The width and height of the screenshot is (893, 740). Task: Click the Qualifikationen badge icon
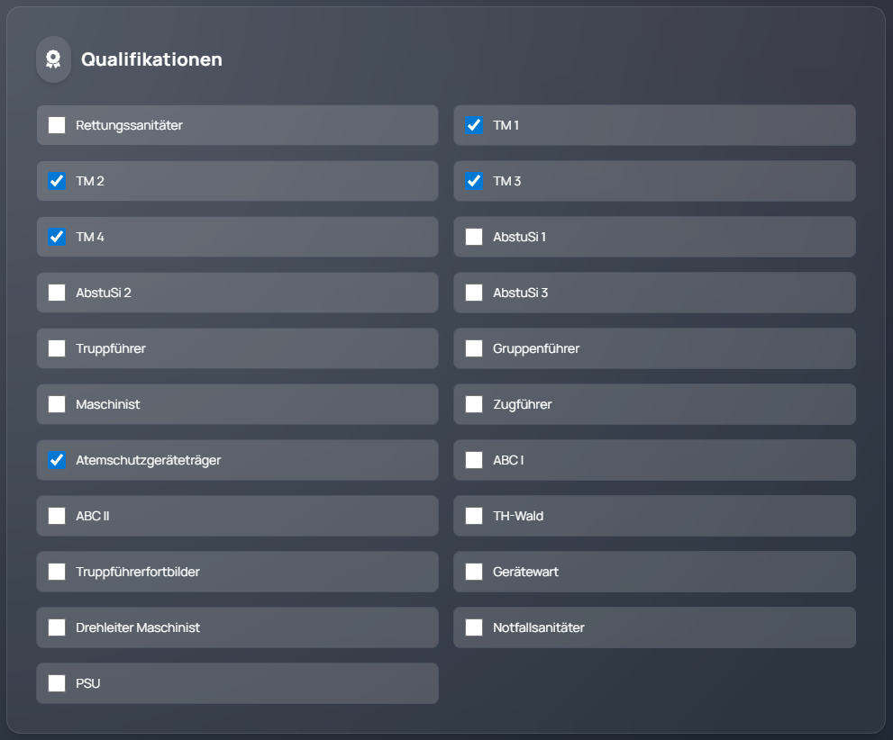52,59
